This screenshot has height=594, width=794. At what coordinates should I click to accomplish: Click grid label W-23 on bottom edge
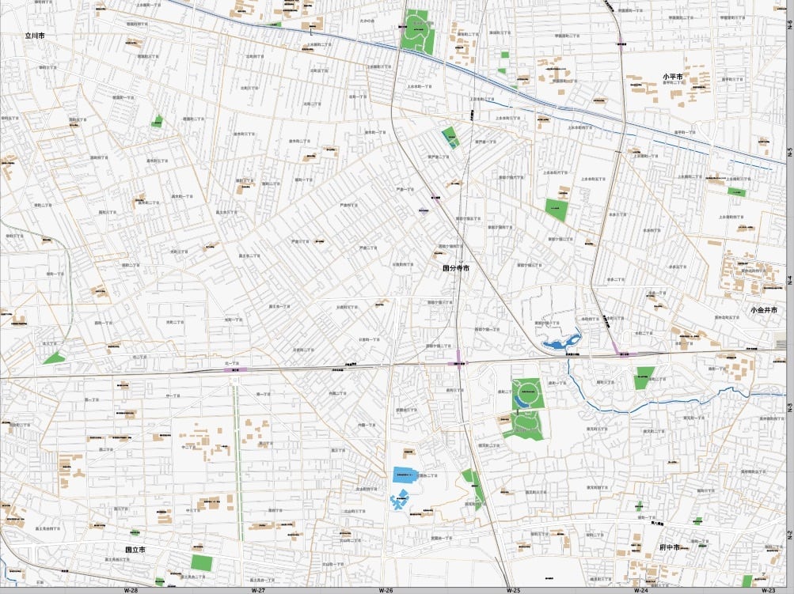click(x=768, y=591)
